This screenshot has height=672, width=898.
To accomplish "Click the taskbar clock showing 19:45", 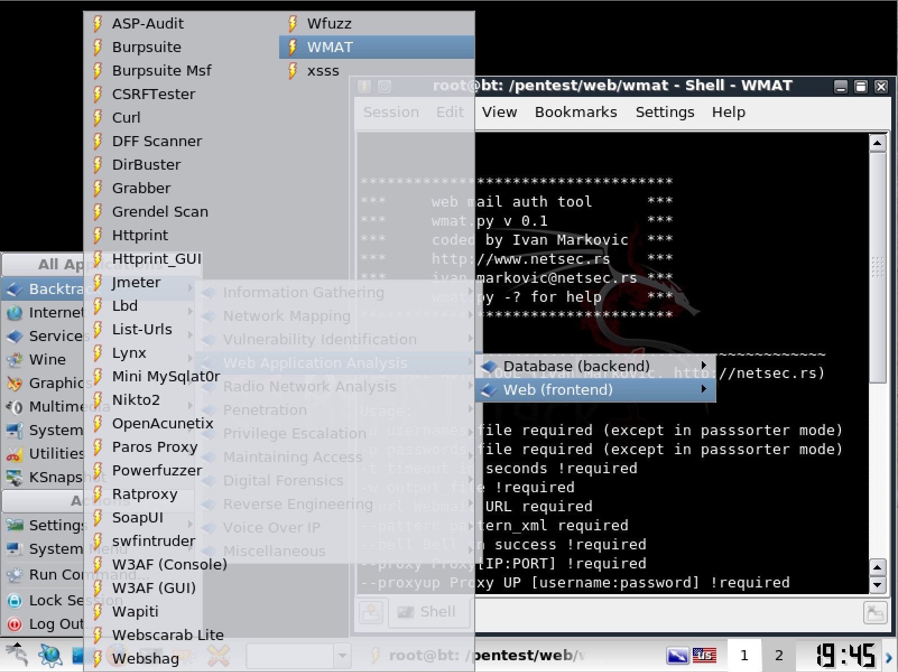I will pyautogui.click(x=845, y=655).
